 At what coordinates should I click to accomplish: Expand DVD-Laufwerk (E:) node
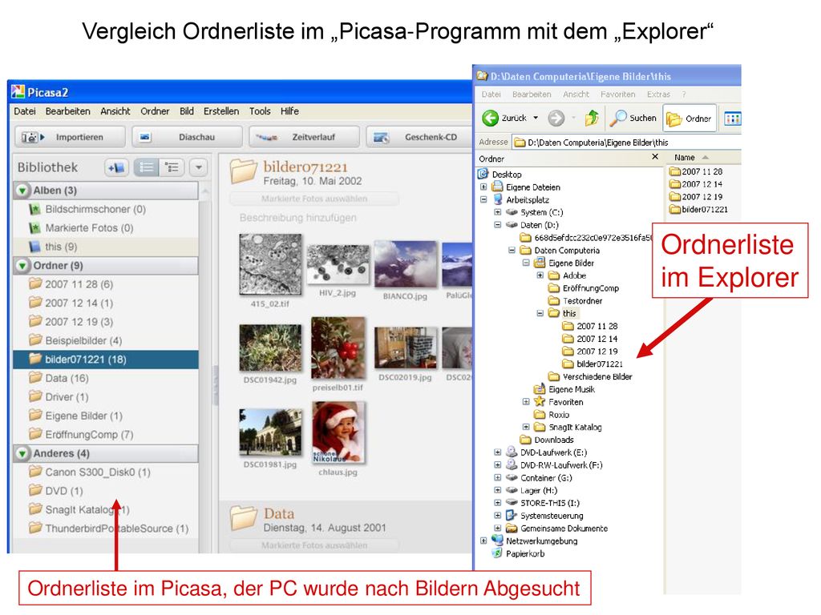coord(497,452)
